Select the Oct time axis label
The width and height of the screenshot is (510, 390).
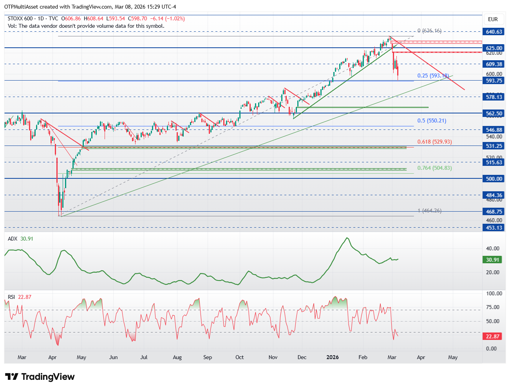pyautogui.click(x=239, y=357)
